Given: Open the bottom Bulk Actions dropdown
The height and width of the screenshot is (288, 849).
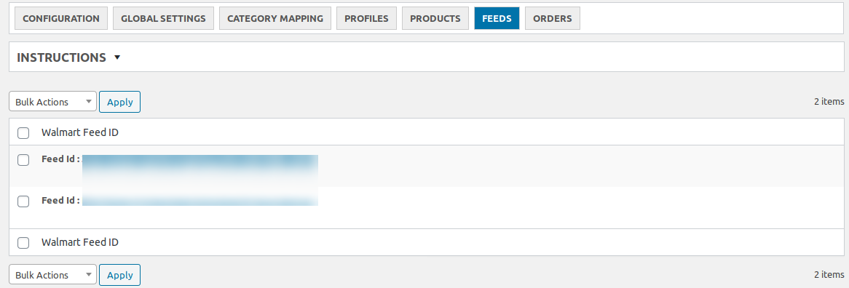Looking at the screenshot, I should [x=53, y=274].
